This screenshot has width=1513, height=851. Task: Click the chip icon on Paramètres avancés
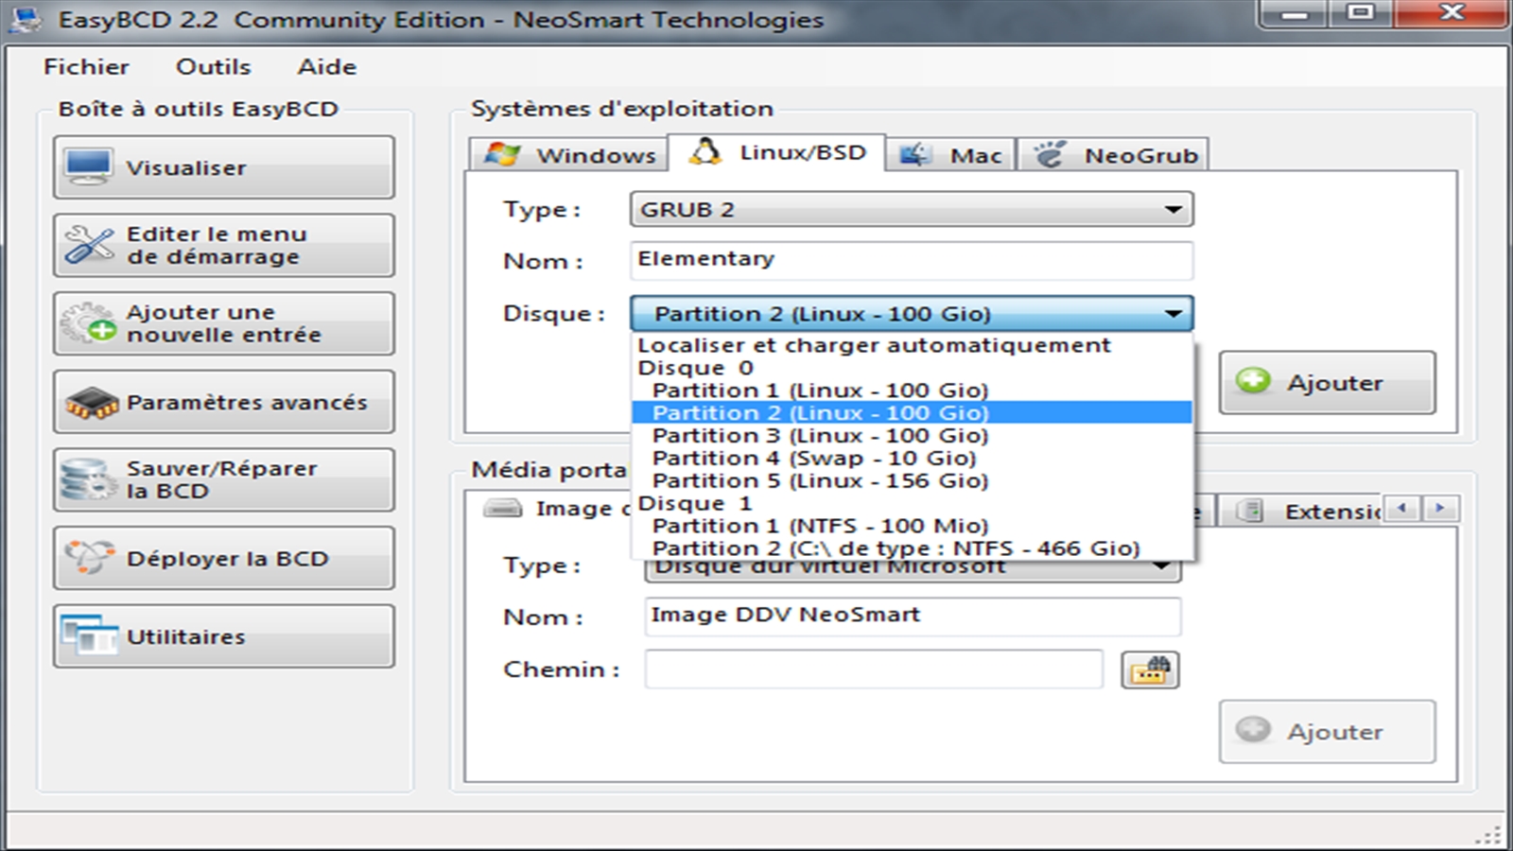pos(91,403)
